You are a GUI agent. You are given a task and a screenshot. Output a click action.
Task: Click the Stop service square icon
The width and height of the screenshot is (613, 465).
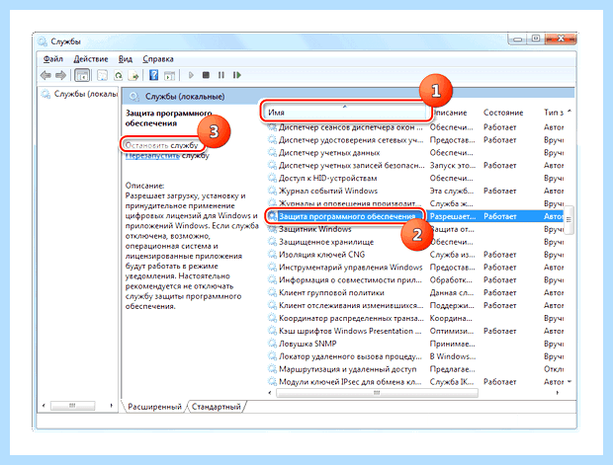coord(206,75)
